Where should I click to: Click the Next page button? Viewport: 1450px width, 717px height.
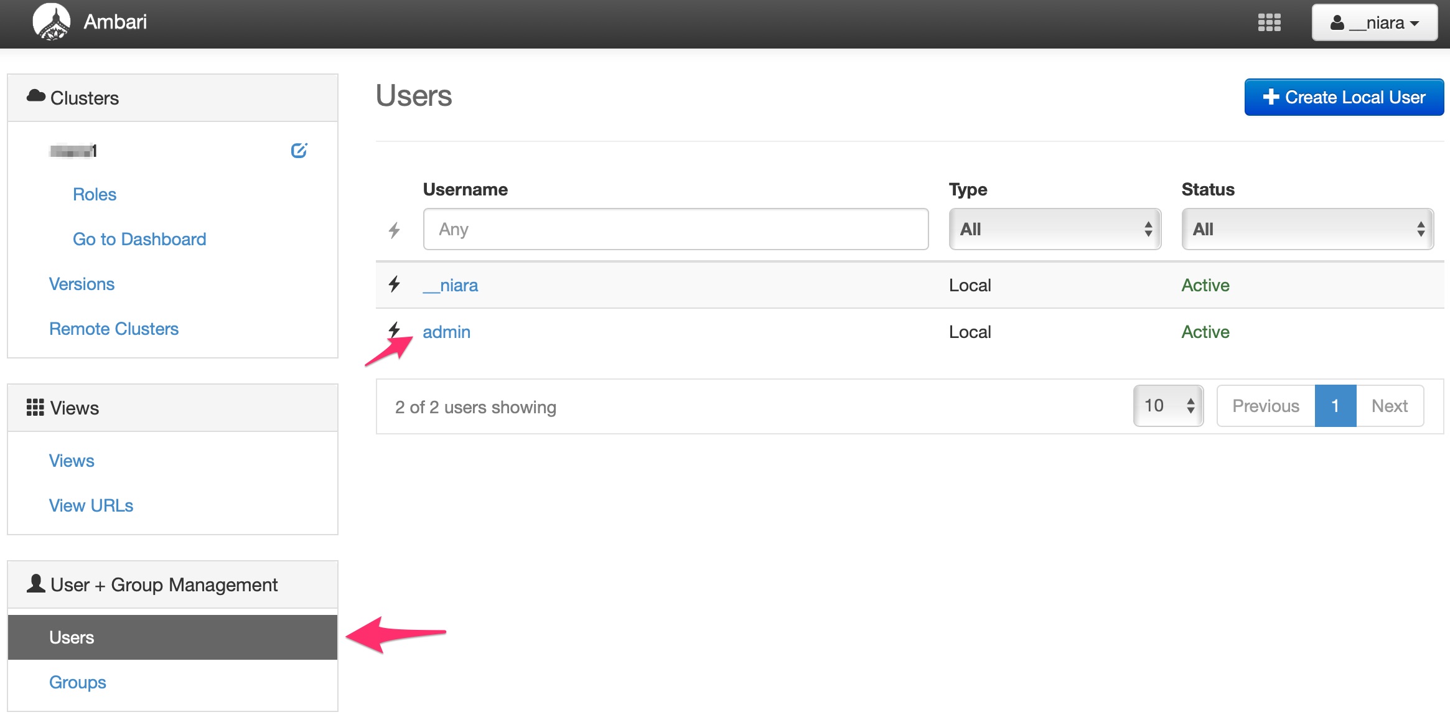tap(1390, 406)
